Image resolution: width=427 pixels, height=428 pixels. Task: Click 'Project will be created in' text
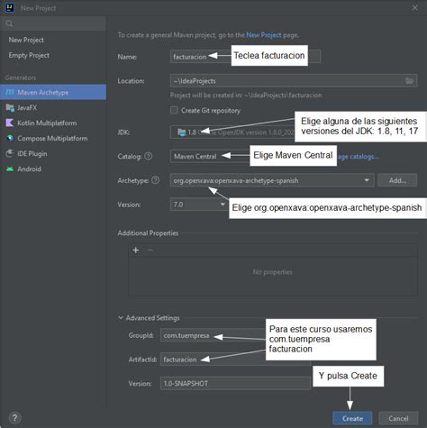tap(246, 96)
